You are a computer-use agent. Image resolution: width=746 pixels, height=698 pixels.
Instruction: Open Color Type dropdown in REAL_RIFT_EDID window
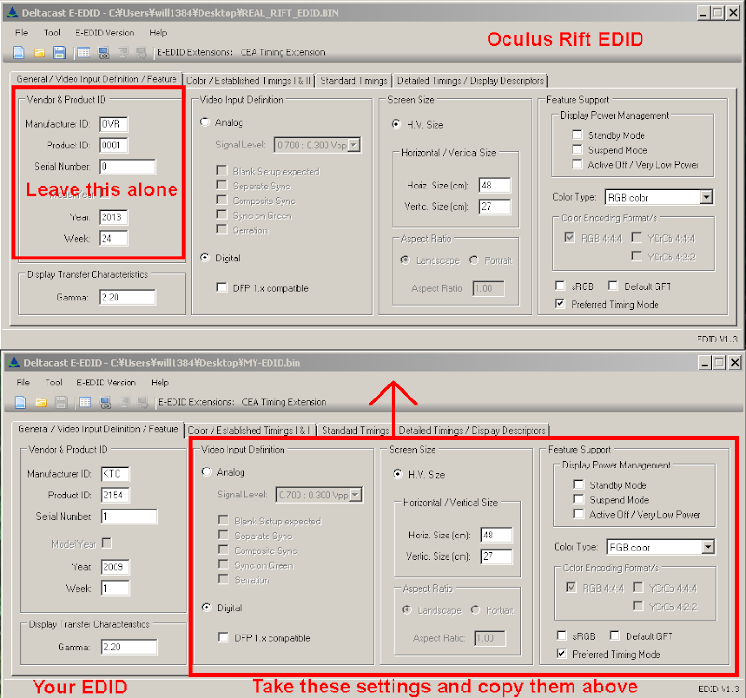click(707, 197)
